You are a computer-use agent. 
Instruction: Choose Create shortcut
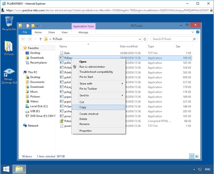[98, 114]
